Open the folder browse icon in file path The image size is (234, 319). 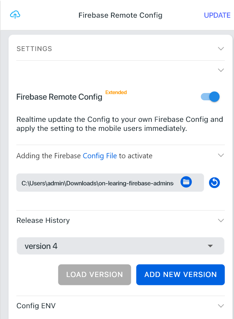186,182
